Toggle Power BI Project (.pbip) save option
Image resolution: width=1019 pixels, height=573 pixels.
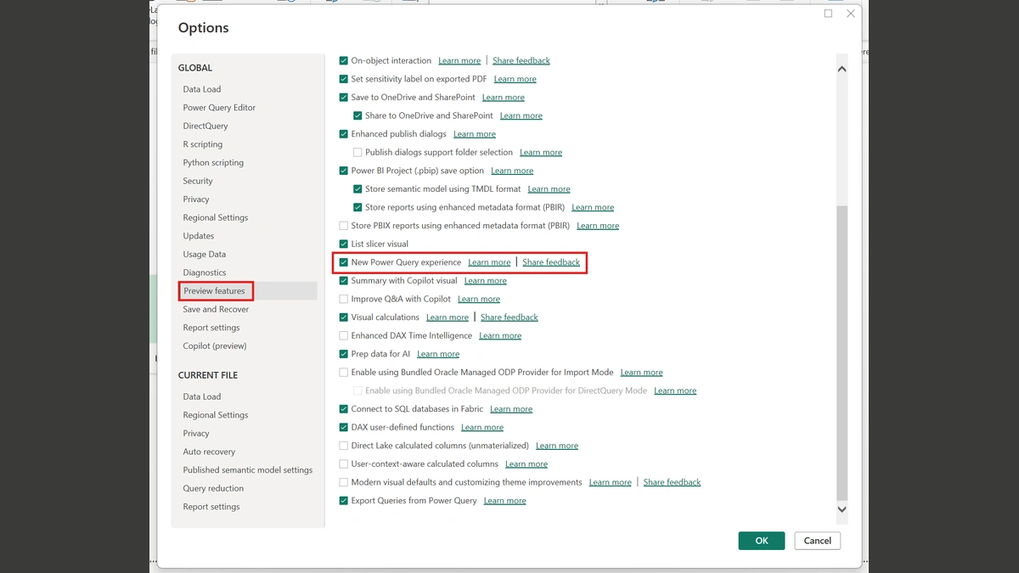click(344, 171)
